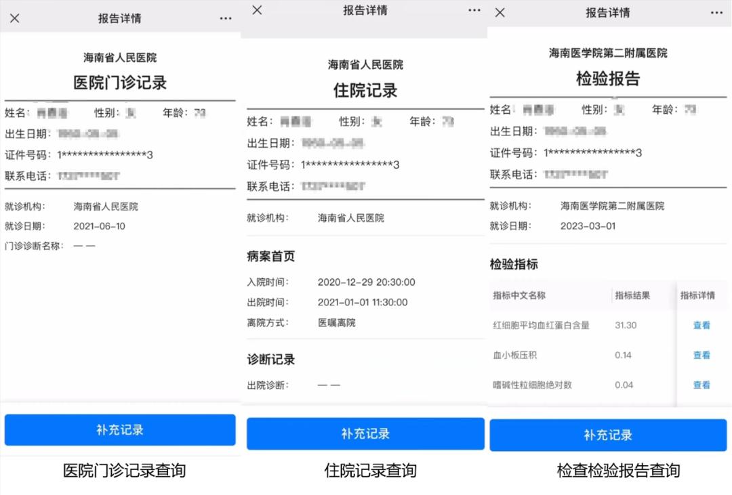Click the 指标详情 column header

coord(697,295)
